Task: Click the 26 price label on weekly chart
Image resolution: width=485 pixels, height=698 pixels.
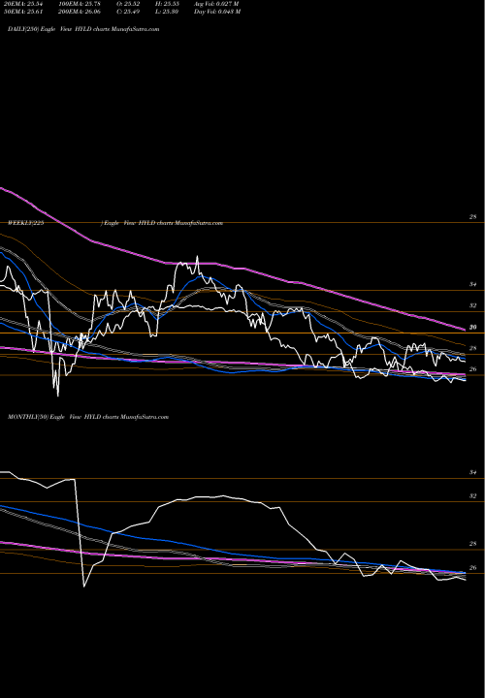Action: click(x=473, y=369)
